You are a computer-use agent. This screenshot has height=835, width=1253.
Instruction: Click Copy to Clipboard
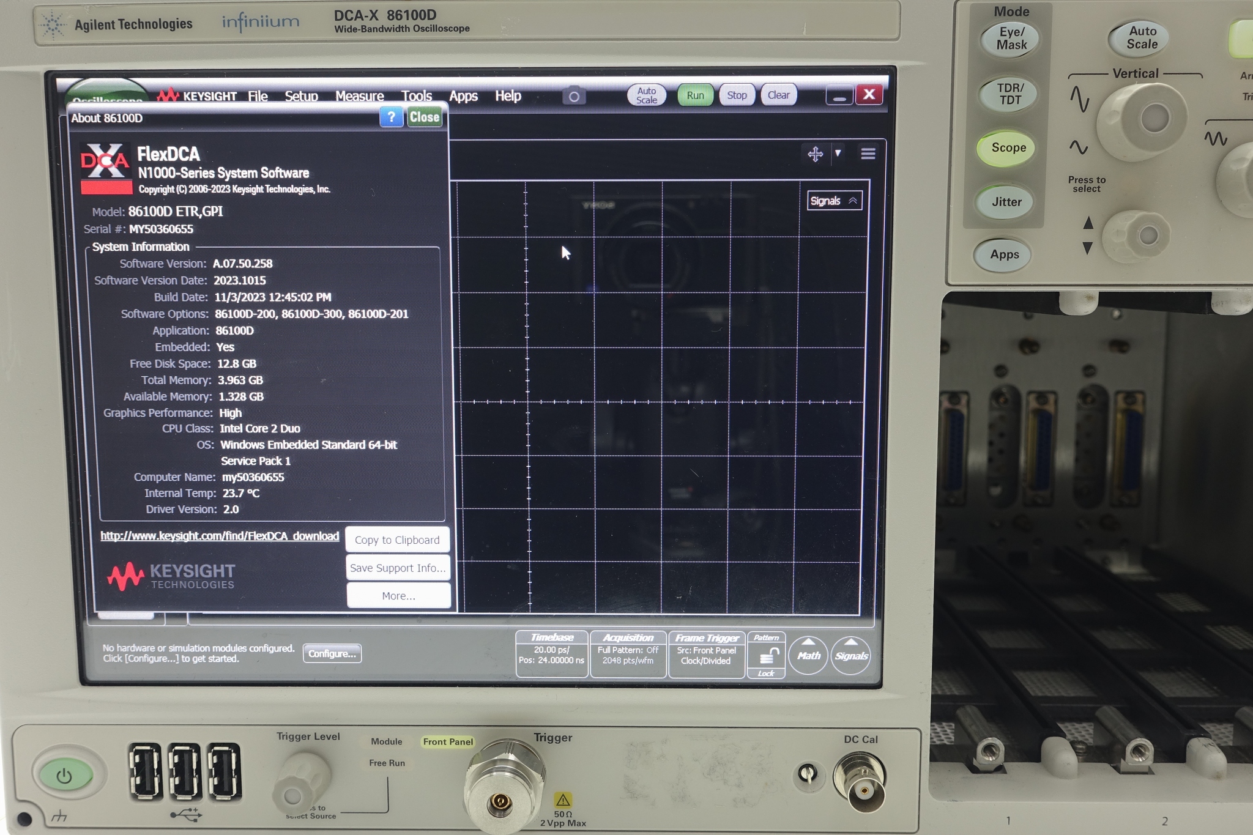click(x=397, y=540)
